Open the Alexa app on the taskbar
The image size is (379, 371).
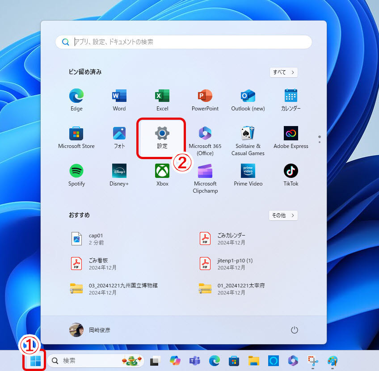tap(274, 361)
